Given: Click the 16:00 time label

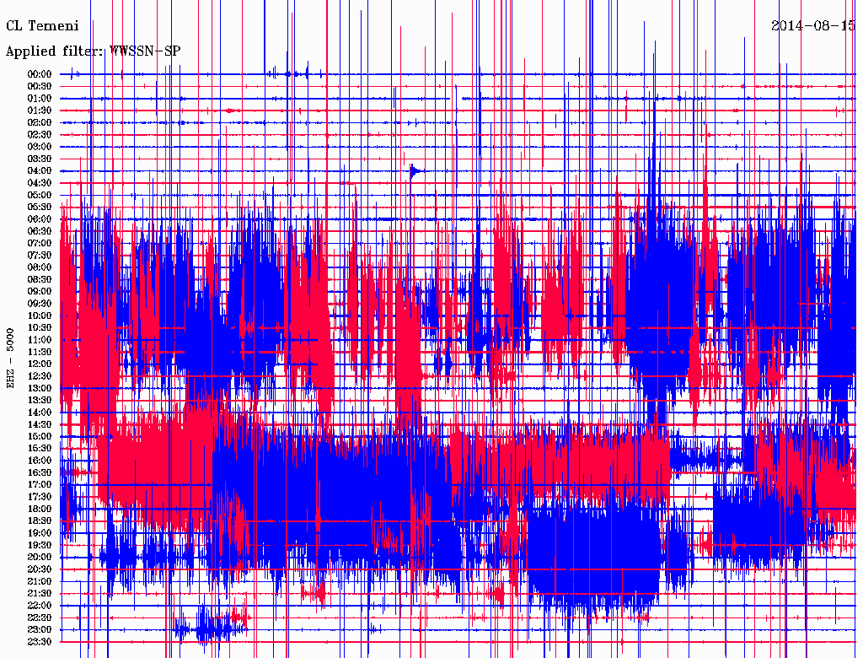Looking at the screenshot, I should pyautogui.click(x=40, y=460).
